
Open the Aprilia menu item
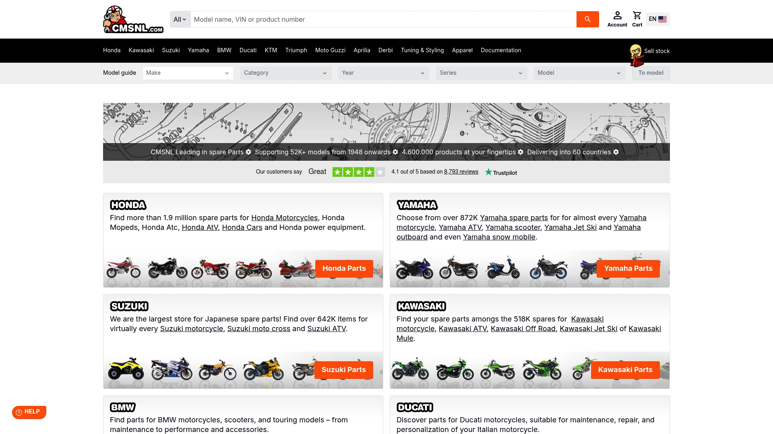point(362,50)
